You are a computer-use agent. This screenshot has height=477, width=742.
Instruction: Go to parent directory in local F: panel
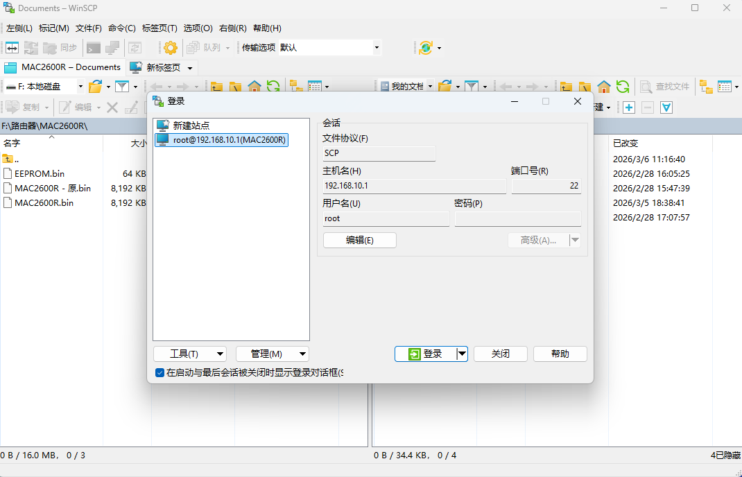217,86
